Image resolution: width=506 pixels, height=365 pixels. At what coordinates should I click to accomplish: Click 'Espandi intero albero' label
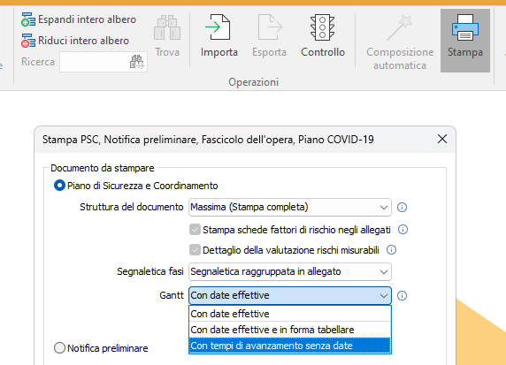87,19
